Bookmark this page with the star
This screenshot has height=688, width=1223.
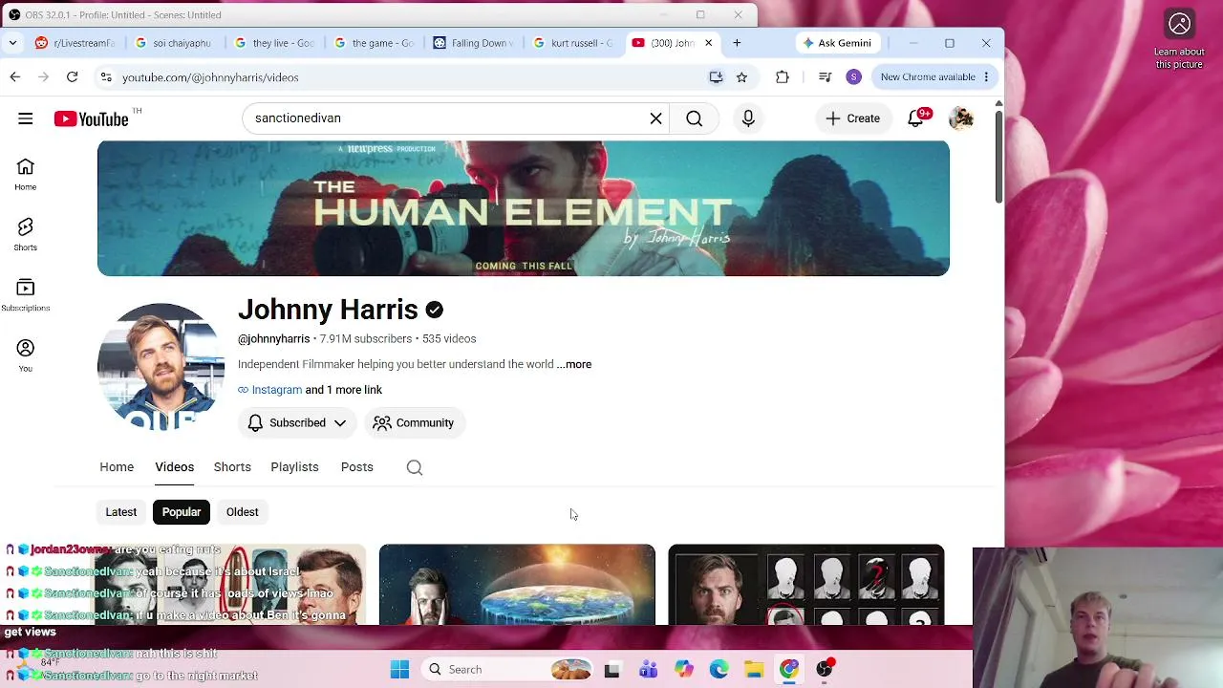click(741, 77)
